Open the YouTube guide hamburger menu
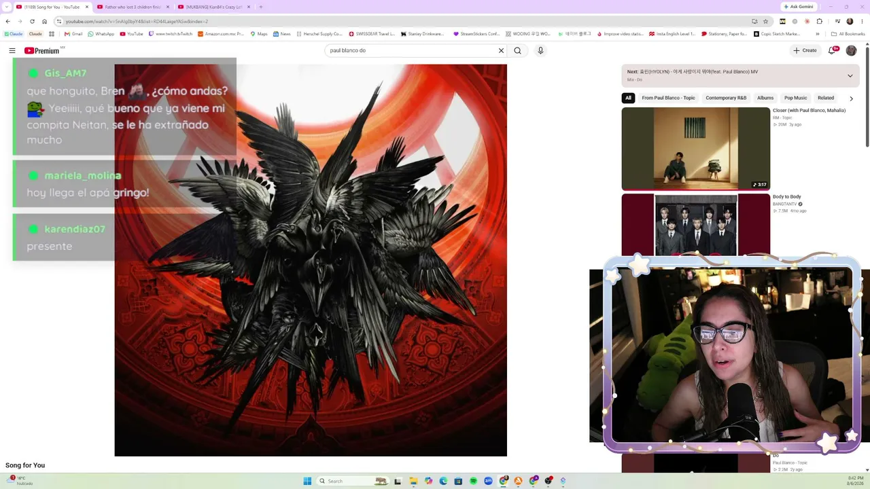This screenshot has height=489, width=870. [x=12, y=50]
